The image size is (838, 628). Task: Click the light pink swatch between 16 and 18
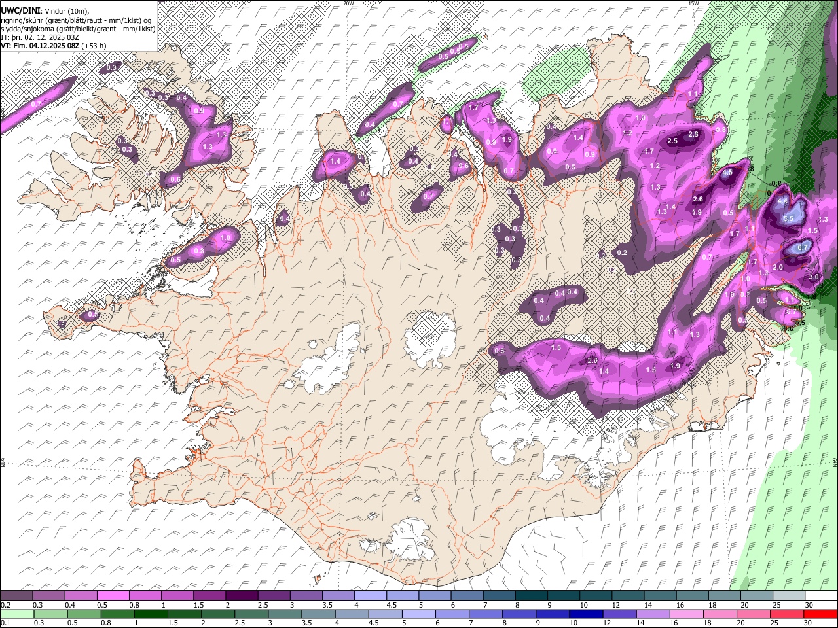coord(687,614)
